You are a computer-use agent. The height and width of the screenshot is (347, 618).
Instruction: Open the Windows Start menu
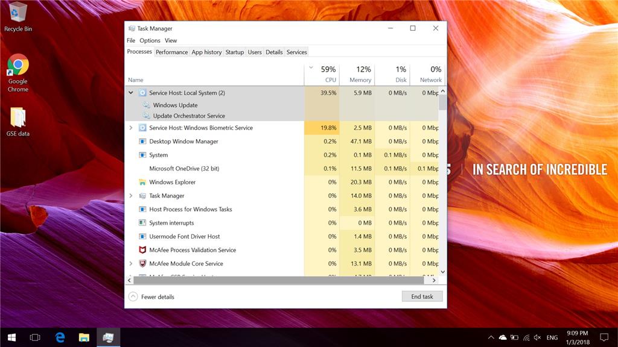click(12, 337)
